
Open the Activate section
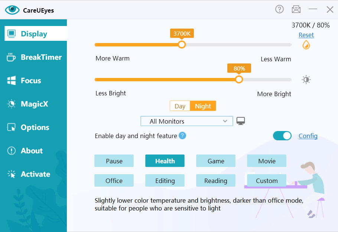click(x=29, y=174)
